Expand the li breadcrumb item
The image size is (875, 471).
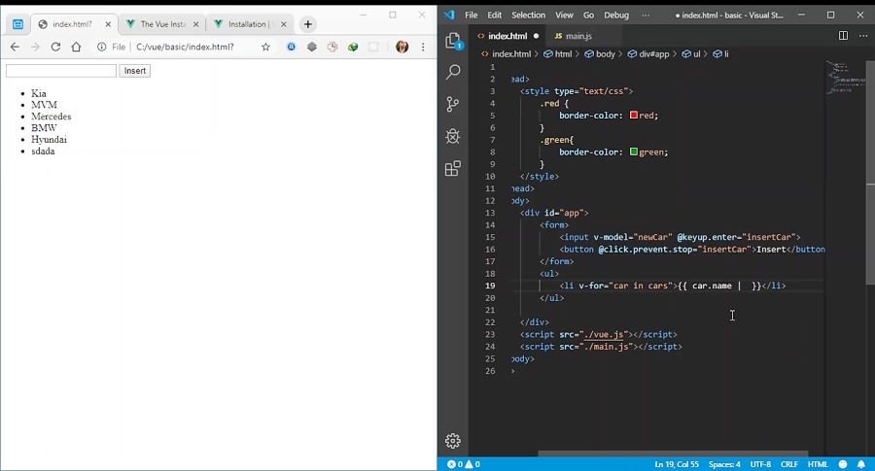[721, 54]
